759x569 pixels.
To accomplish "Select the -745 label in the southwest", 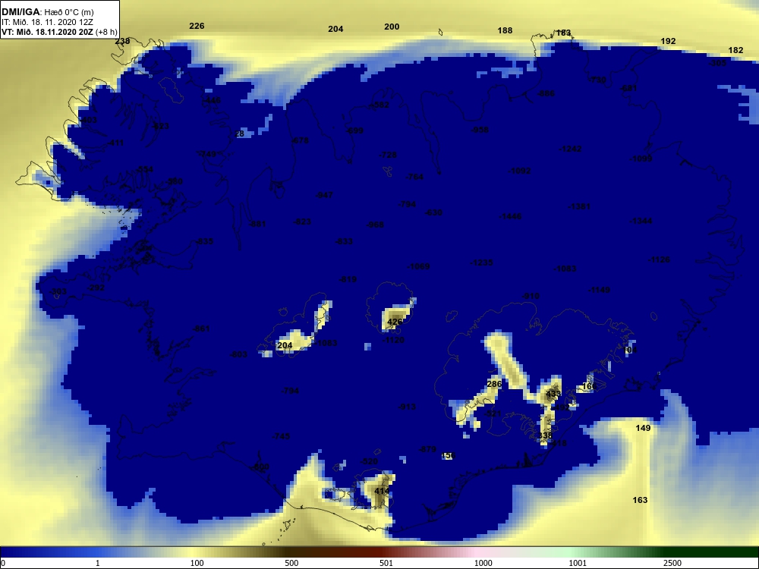I will [x=281, y=436].
